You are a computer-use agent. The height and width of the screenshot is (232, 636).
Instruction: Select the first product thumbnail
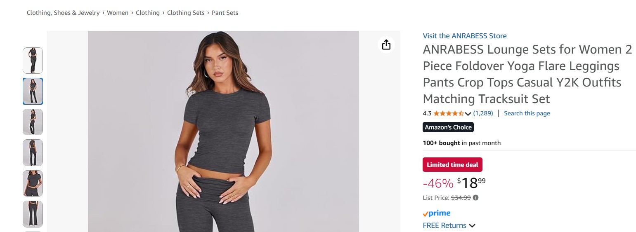(33, 61)
